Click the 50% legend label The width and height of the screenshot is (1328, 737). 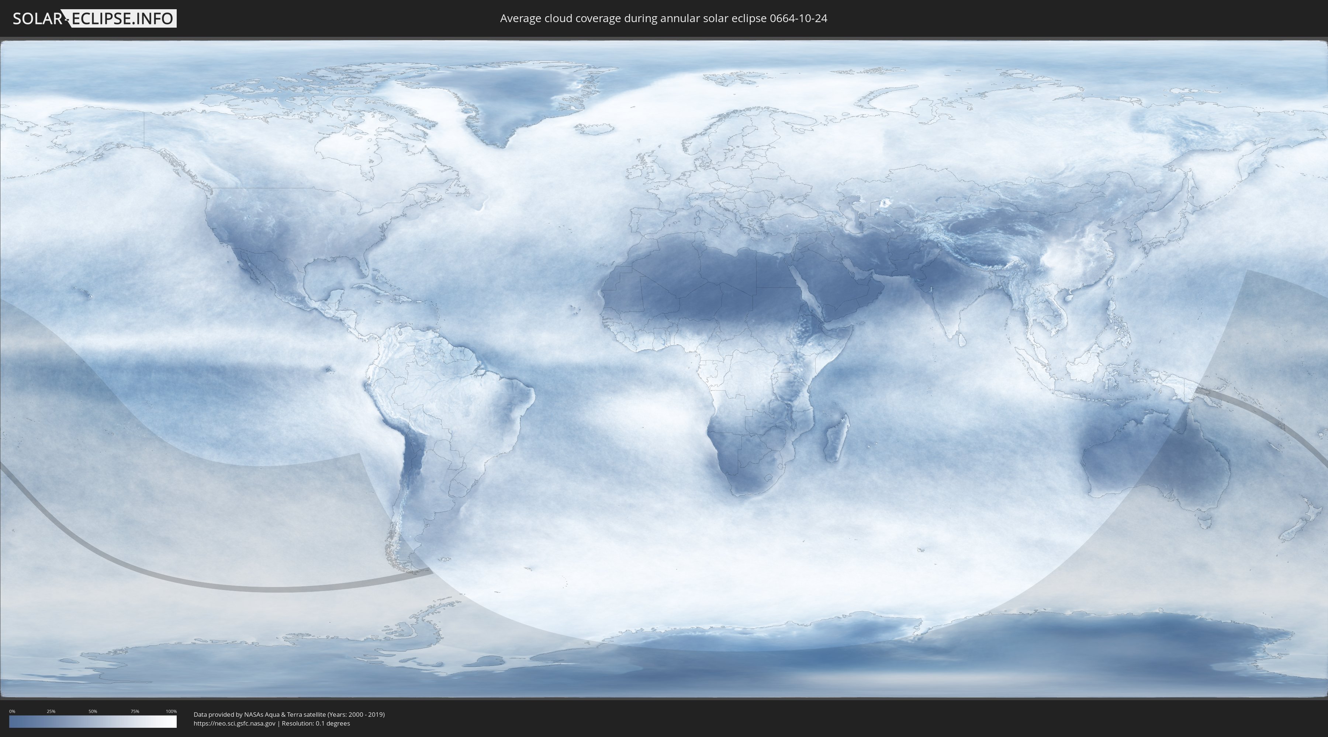pyautogui.click(x=93, y=711)
